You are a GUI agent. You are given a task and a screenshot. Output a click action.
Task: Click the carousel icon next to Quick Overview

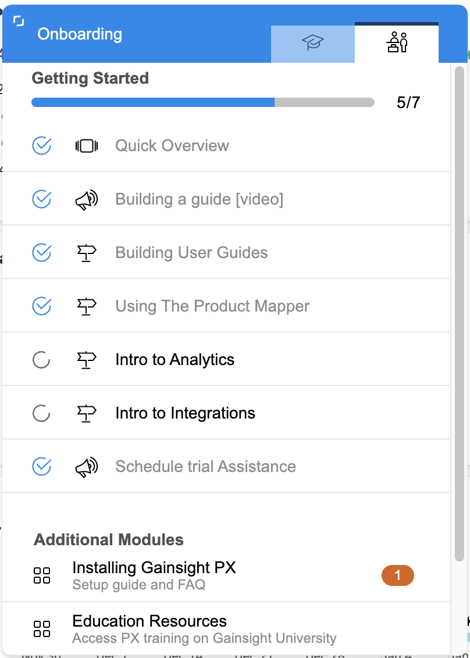[87, 146]
